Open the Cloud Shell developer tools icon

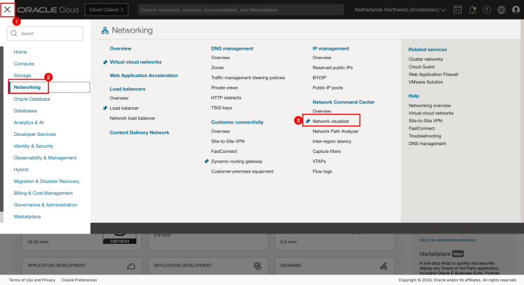(457, 10)
